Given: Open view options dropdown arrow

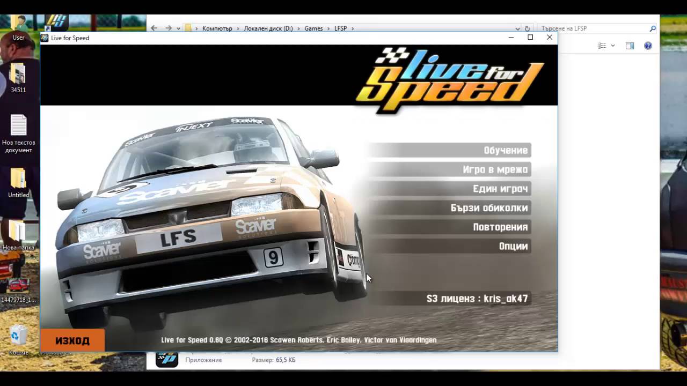Looking at the screenshot, I should 613,46.
